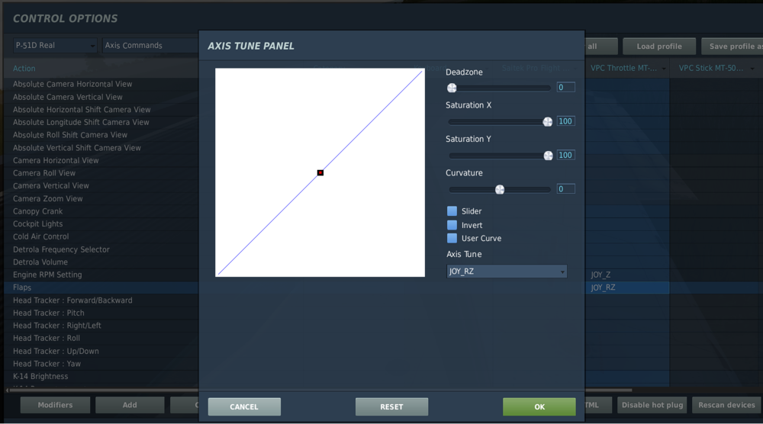Click the Deadzone value field

point(565,88)
